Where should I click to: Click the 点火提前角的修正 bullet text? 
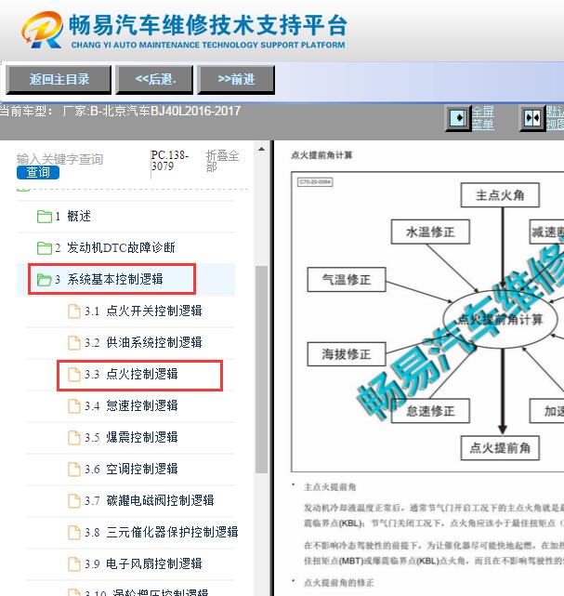pyautogui.click(x=339, y=583)
